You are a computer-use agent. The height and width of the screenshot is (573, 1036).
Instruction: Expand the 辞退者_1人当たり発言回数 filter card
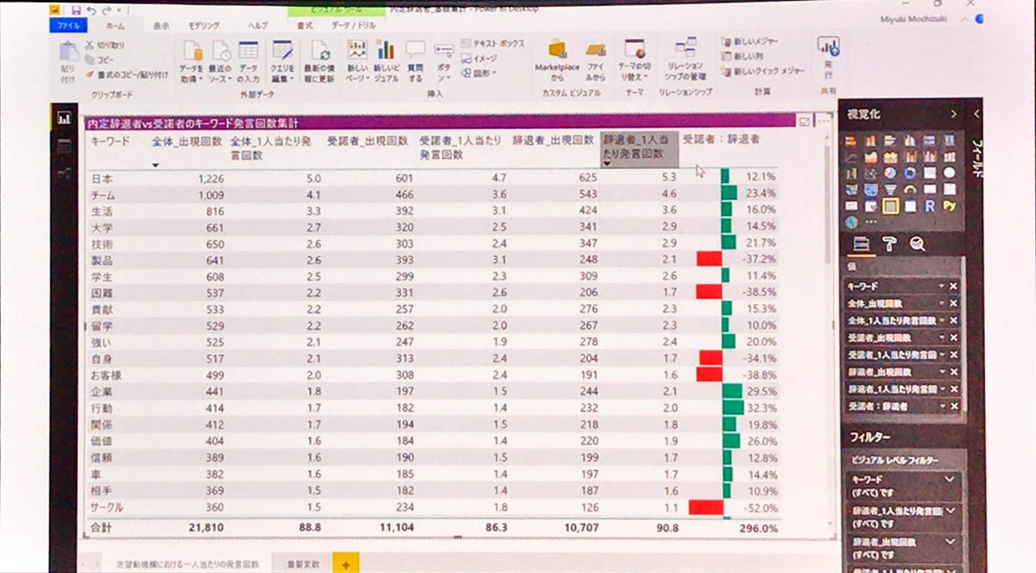coord(950,511)
